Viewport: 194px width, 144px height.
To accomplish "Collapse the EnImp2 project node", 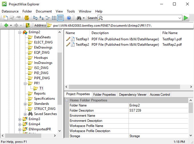I will point(20,32).
